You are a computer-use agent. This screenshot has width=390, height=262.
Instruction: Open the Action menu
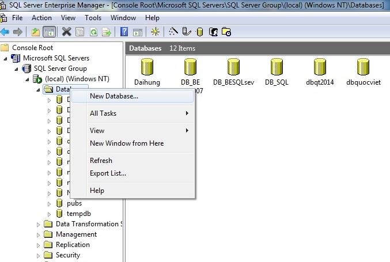pyautogui.click(x=41, y=18)
